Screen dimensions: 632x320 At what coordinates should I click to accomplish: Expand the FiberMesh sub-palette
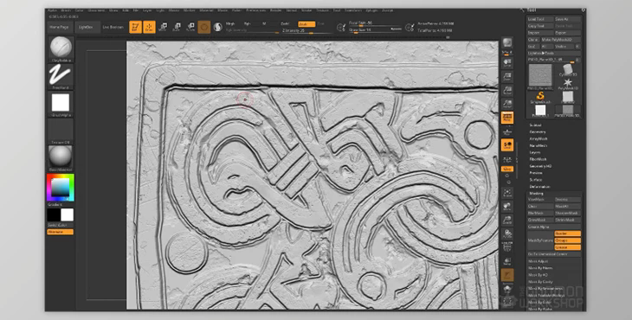(538, 159)
